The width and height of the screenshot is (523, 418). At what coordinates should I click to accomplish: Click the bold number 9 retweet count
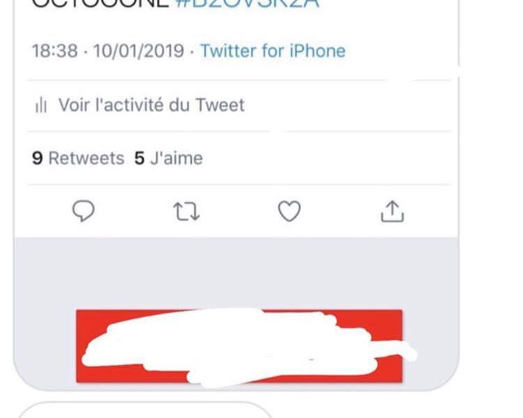pyautogui.click(x=38, y=158)
